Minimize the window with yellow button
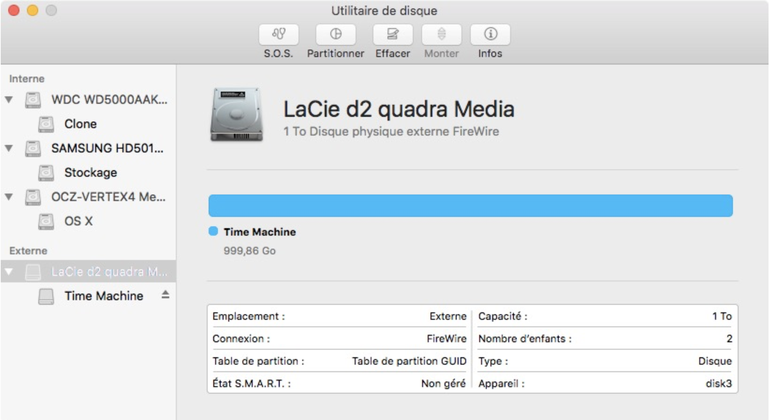Image resolution: width=770 pixels, height=420 pixels. click(32, 10)
